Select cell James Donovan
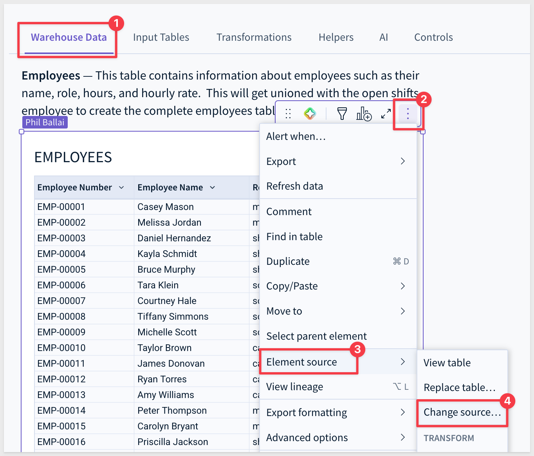 191,364
